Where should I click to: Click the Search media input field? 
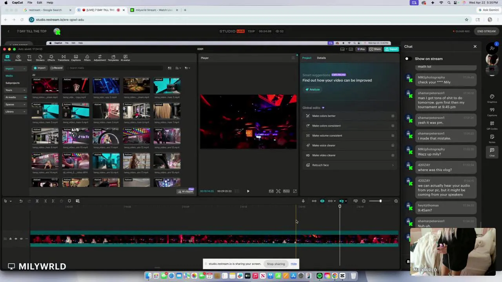tap(114, 68)
